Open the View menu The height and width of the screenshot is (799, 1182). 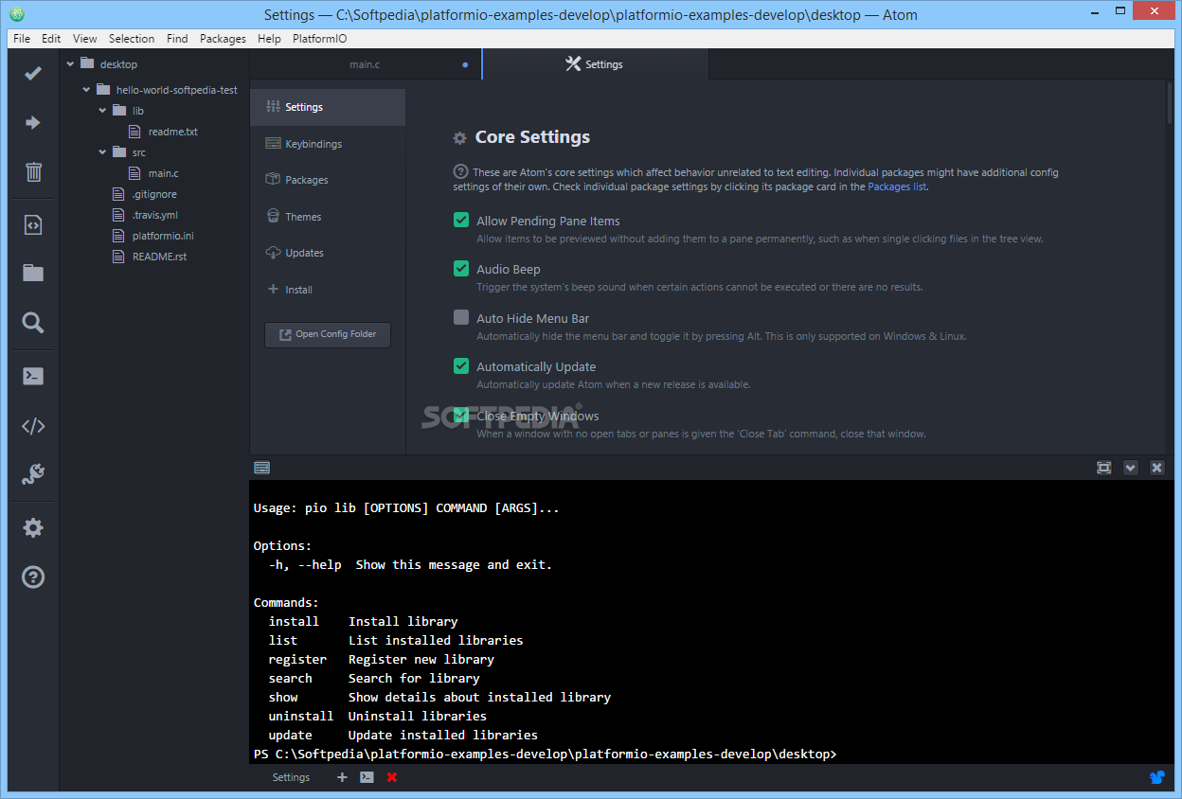85,39
